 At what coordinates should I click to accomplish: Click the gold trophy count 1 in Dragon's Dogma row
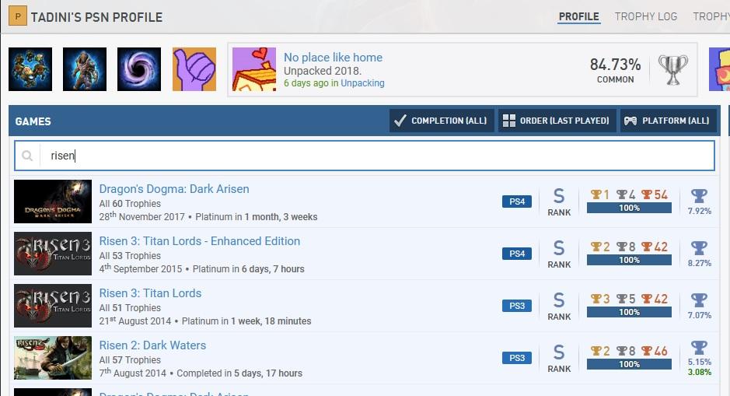pyautogui.click(x=599, y=194)
